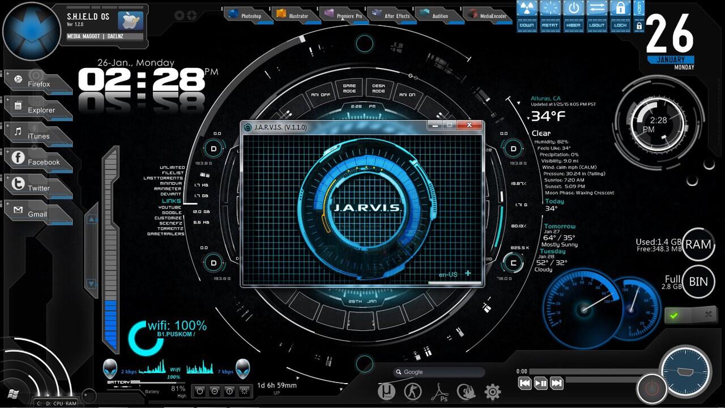Viewport: 725px width, 408px height.
Task: Open the TORRENTZ link
Action: click(x=170, y=228)
